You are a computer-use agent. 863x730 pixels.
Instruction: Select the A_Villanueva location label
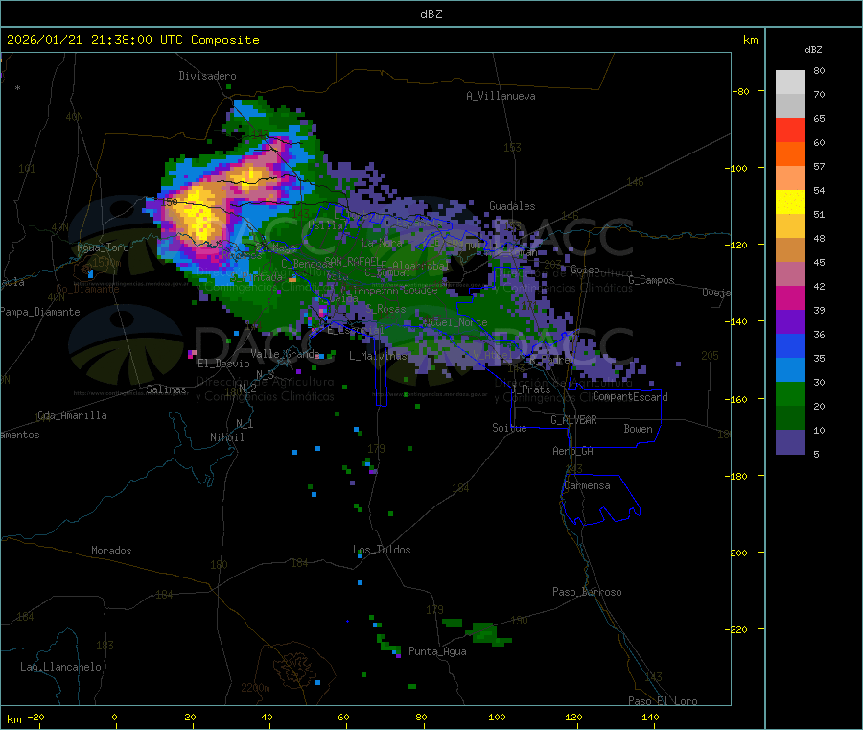click(x=501, y=96)
